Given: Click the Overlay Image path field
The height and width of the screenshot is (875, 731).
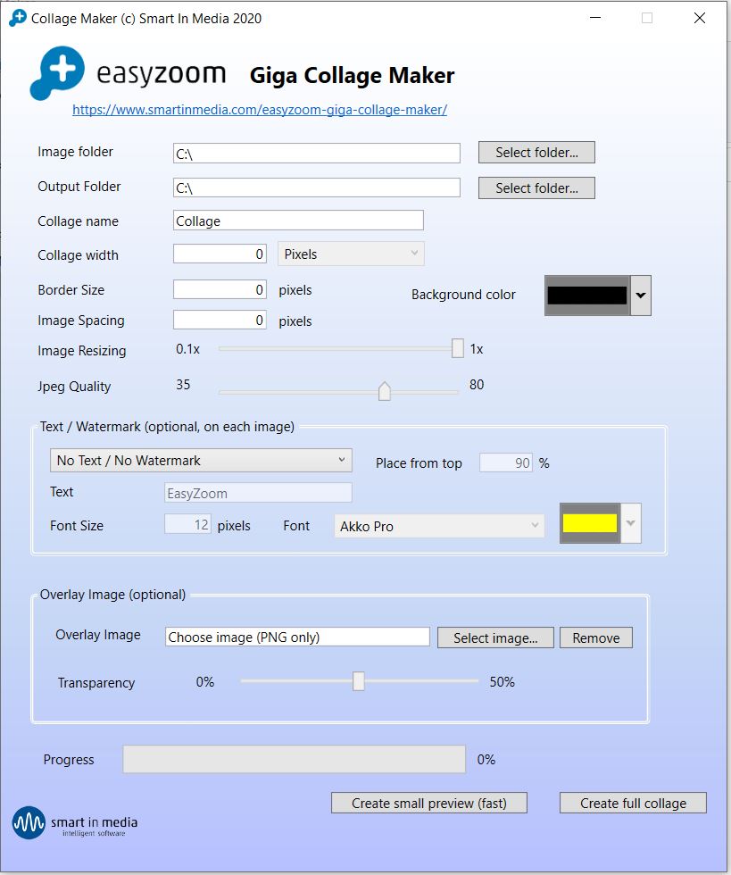Looking at the screenshot, I should point(297,637).
